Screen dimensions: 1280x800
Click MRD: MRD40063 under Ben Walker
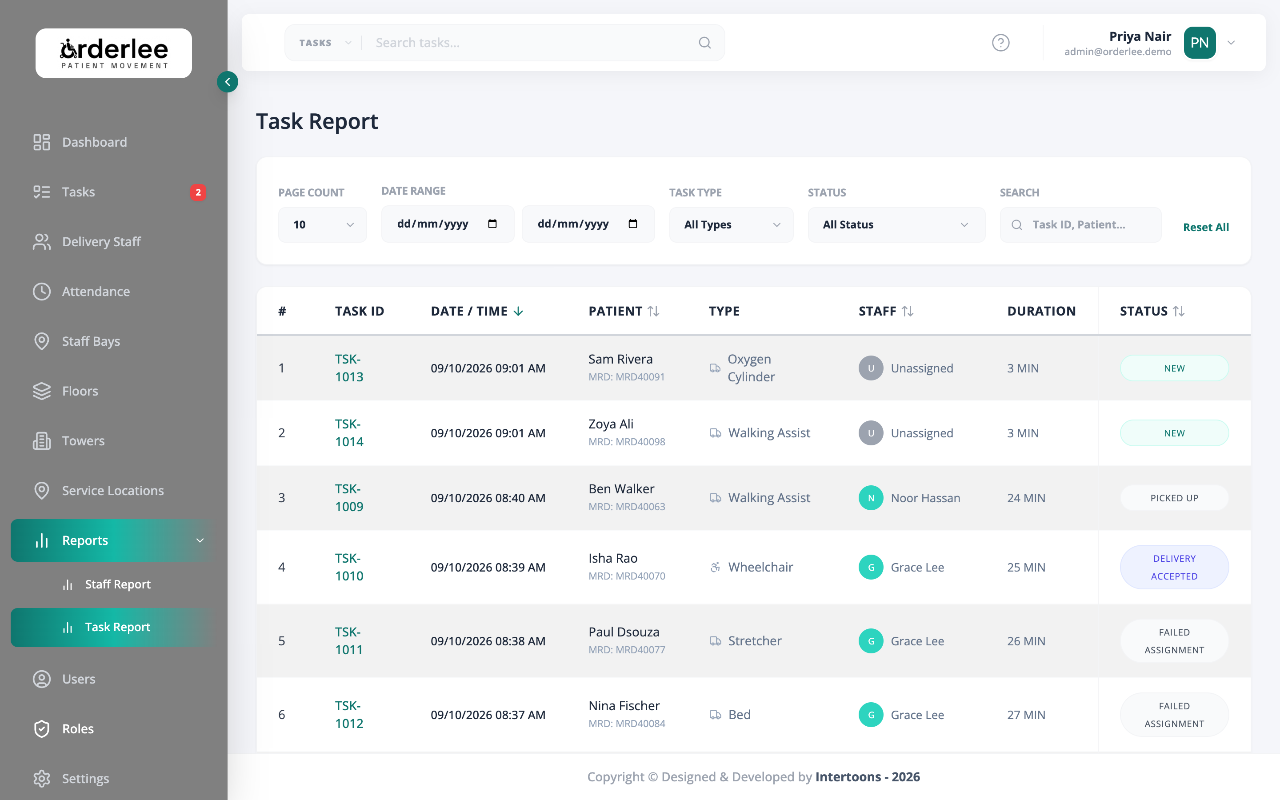[626, 507]
